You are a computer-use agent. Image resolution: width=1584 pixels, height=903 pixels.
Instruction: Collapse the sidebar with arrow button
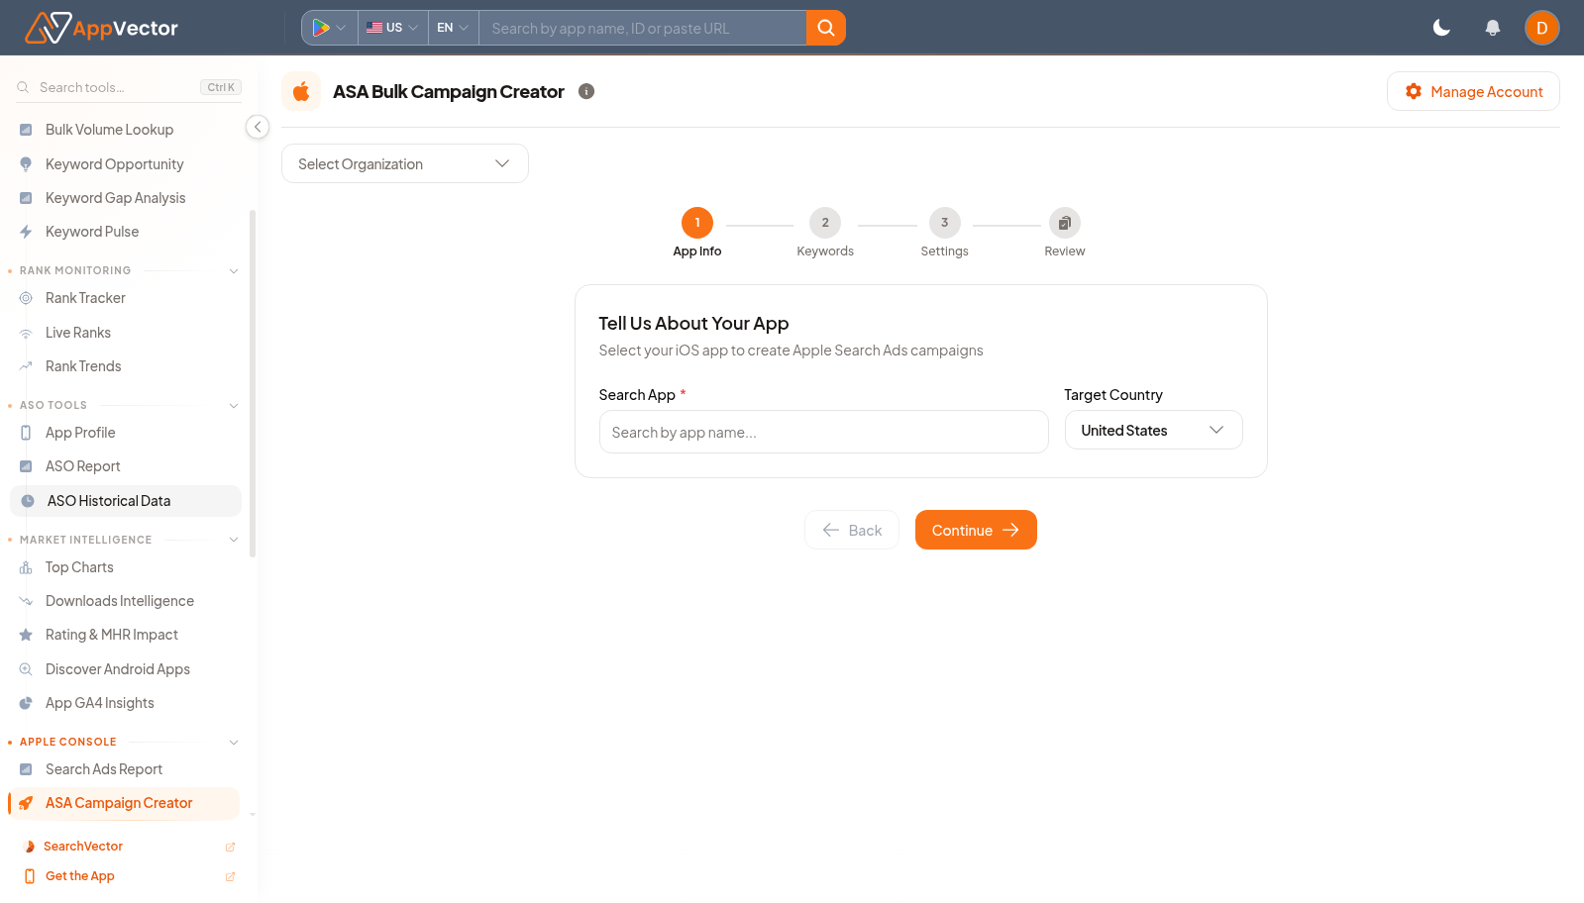click(258, 127)
